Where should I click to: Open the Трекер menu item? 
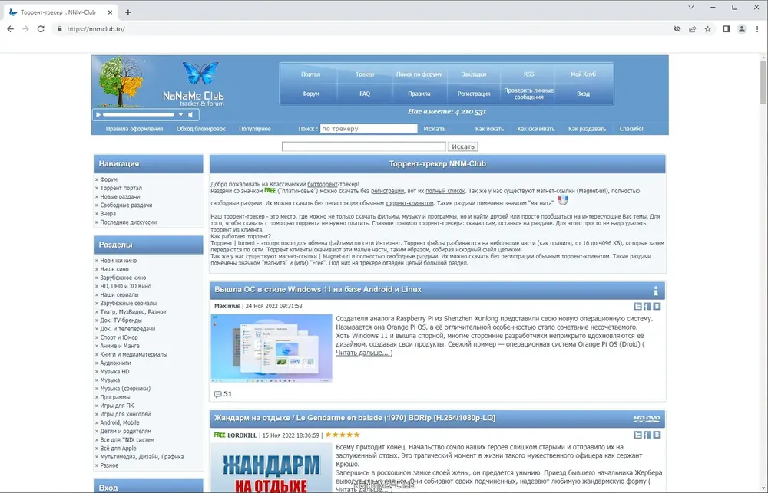(365, 74)
